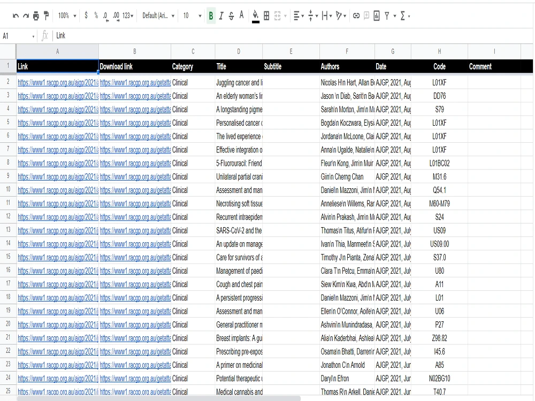Select the 'Juggling cancer and li' title cell
Image resolution: width=535 pixels, height=401 pixels.
[x=239, y=83]
